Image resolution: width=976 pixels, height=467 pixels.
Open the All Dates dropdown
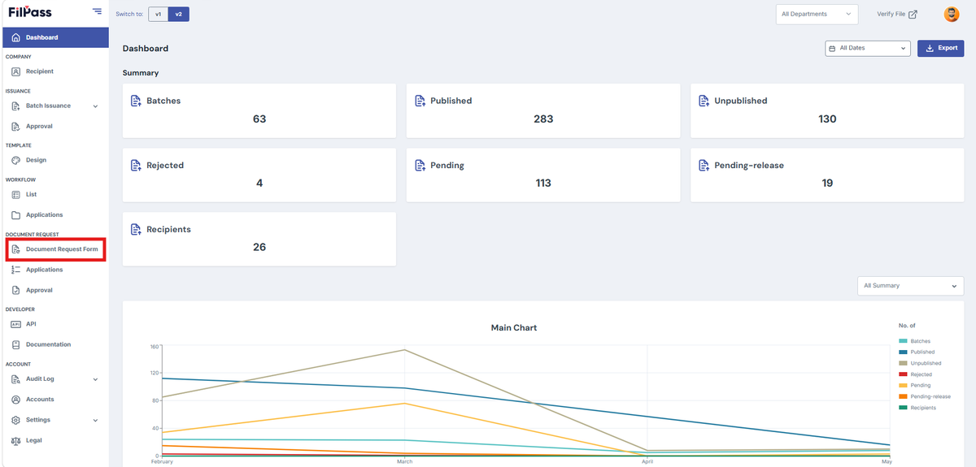867,48
